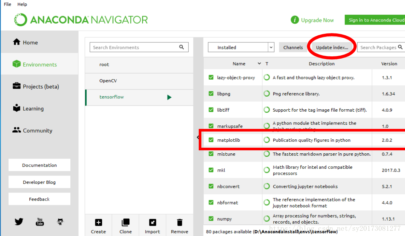Click the libpng type circle icon

point(266,93)
